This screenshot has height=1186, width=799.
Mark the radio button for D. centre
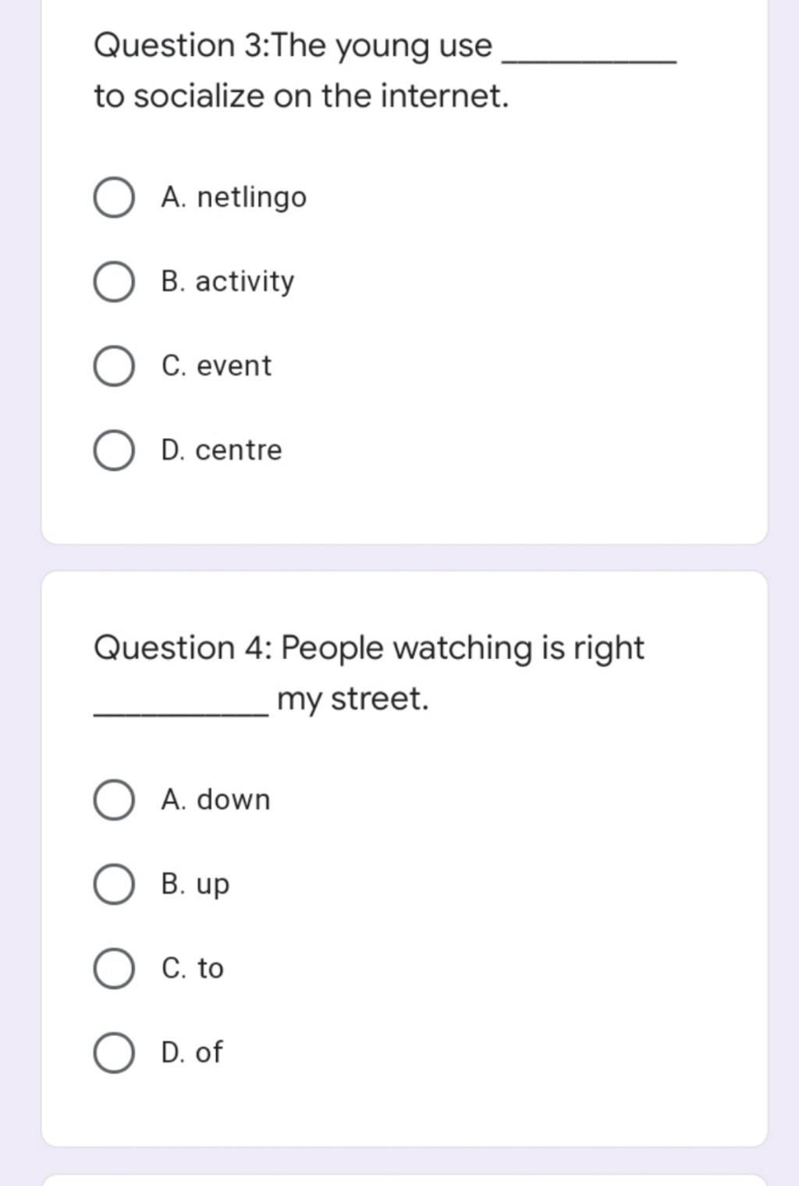pos(114,451)
